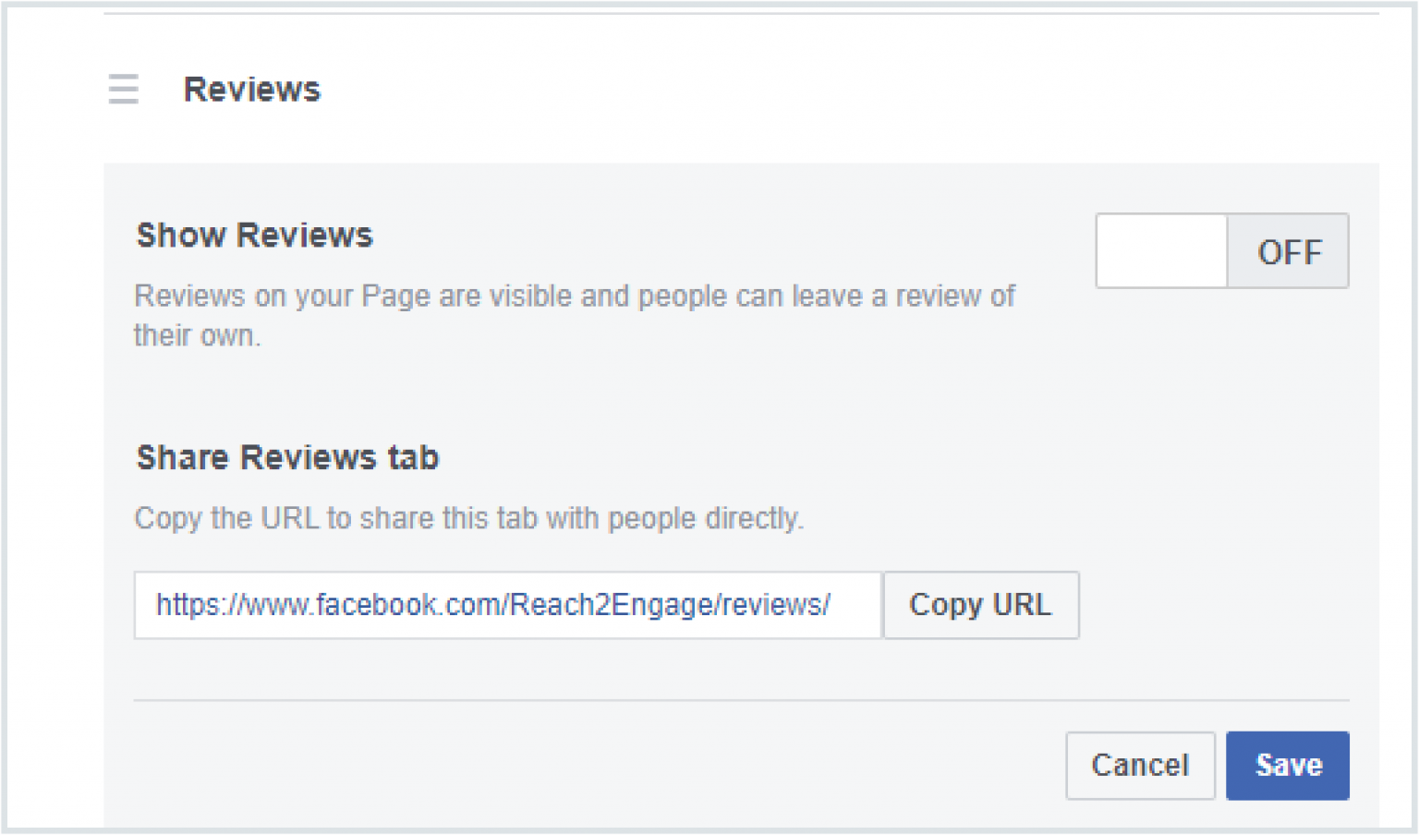Click the hamburger icon beside Reviews heading
Image resolution: width=1419 pixels, height=835 pixels.
point(123,89)
